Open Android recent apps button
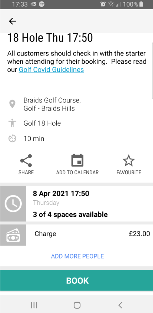 pyautogui.click(x=34, y=305)
